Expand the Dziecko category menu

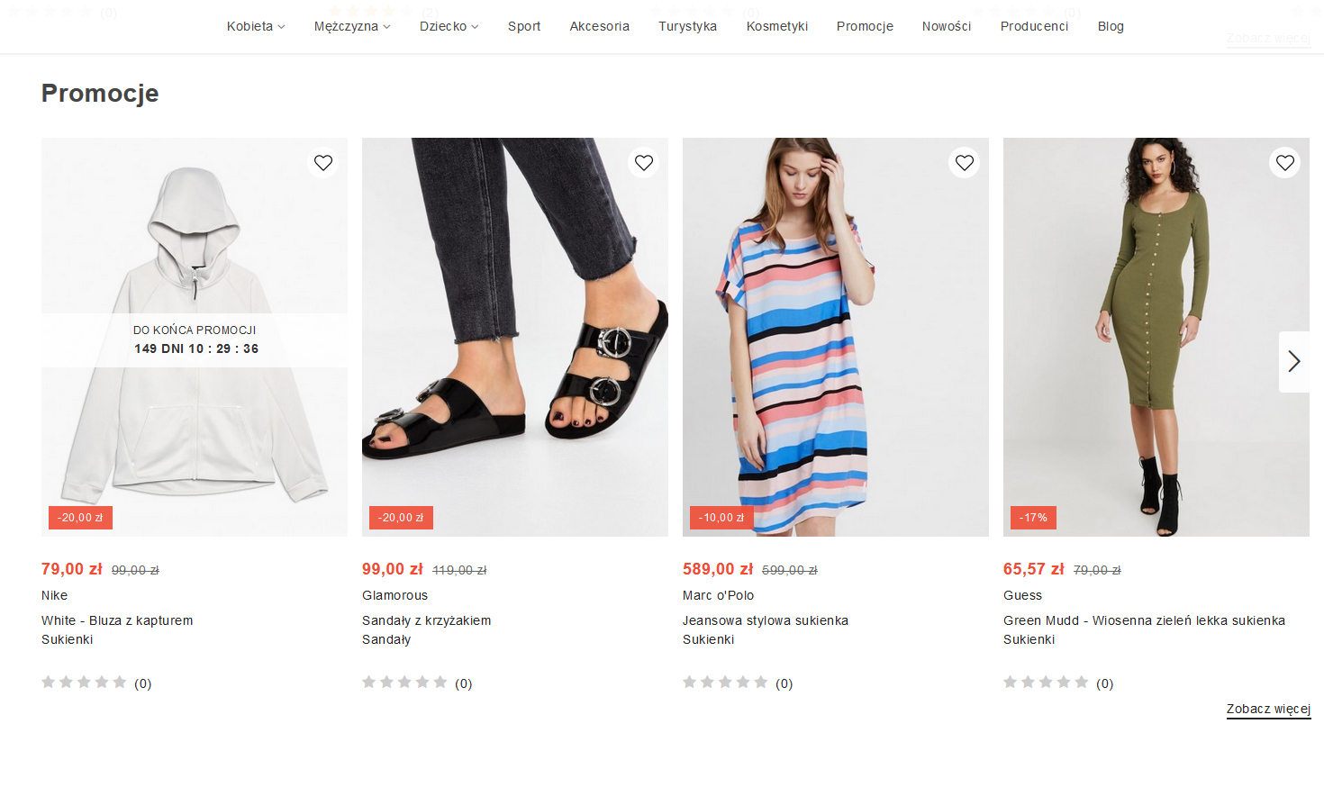point(449,26)
